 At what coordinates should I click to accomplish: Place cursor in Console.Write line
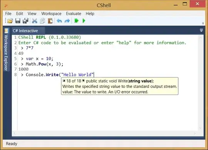pyautogui.click(x=60, y=75)
